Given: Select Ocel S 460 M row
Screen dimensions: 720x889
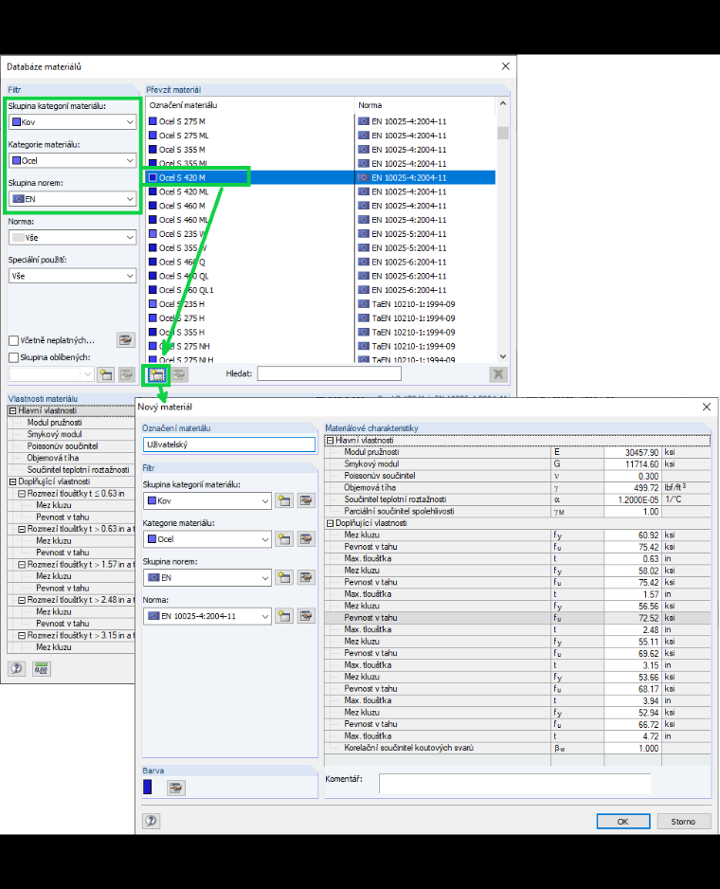Looking at the screenshot, I should pos(320,206).
